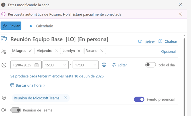
Task: Remove Milagros from the attendees
Action: tap(30, 51)
